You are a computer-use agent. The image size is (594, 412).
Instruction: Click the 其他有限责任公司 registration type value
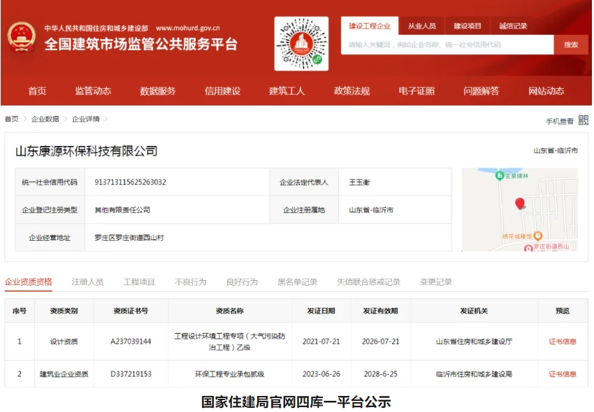pos(122,209)
